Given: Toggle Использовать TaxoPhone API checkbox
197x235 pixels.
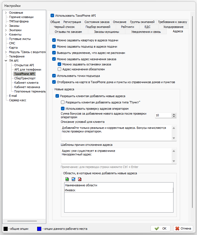Looking at the screenshot, I should tap(52, 15).
